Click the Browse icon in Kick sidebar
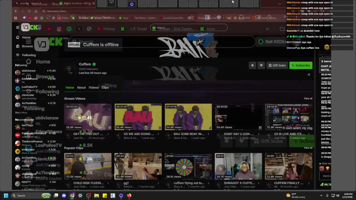 [x=18, y=46]
